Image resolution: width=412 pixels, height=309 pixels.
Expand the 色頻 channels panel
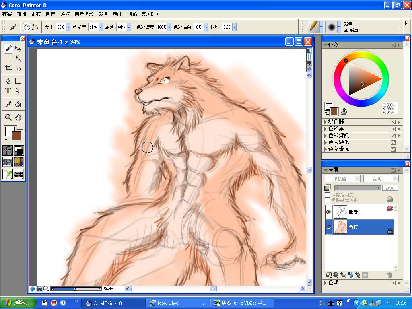click(326, 283)
